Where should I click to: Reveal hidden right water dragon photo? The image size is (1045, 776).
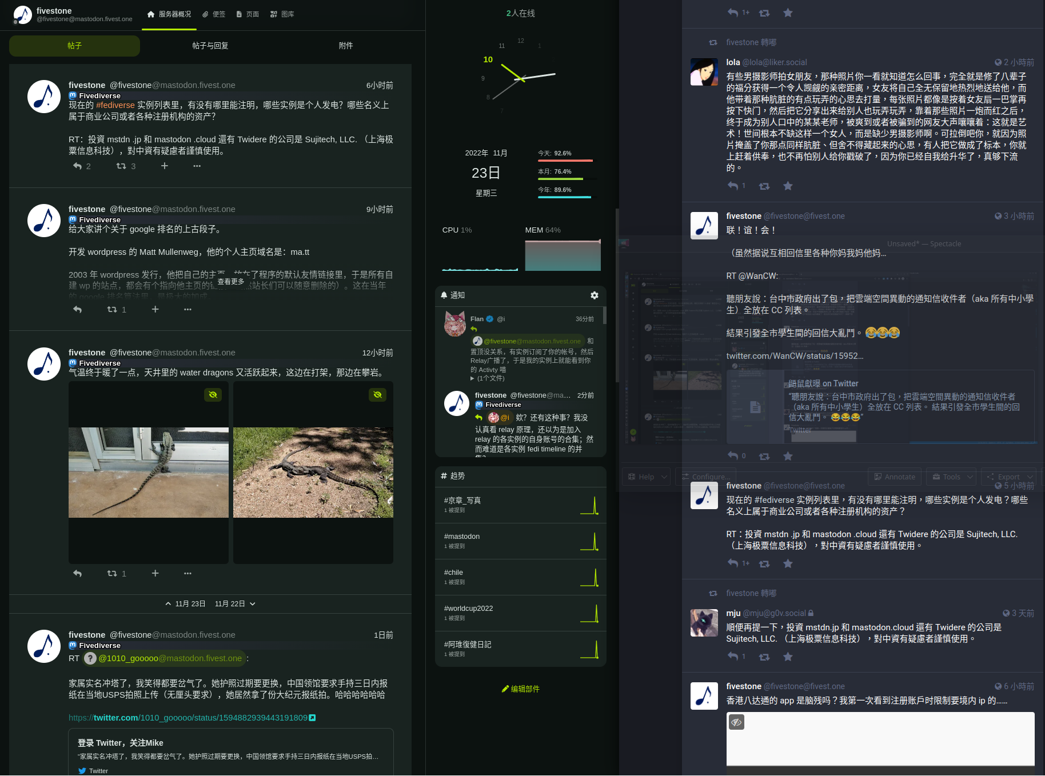click(377, 395)
